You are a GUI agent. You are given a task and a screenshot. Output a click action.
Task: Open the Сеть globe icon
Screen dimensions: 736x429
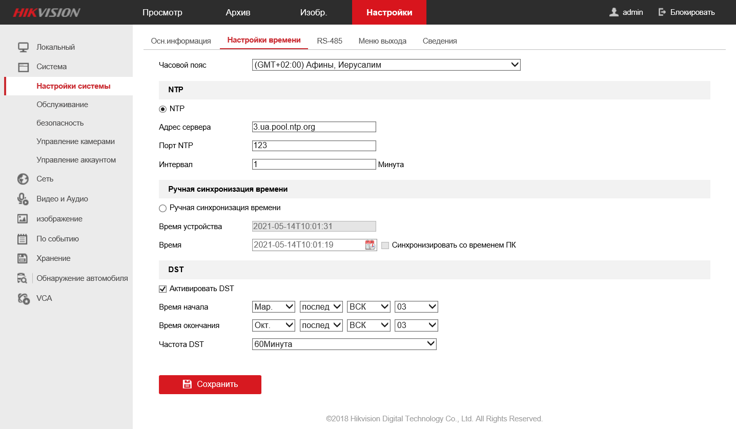point(23,179)
